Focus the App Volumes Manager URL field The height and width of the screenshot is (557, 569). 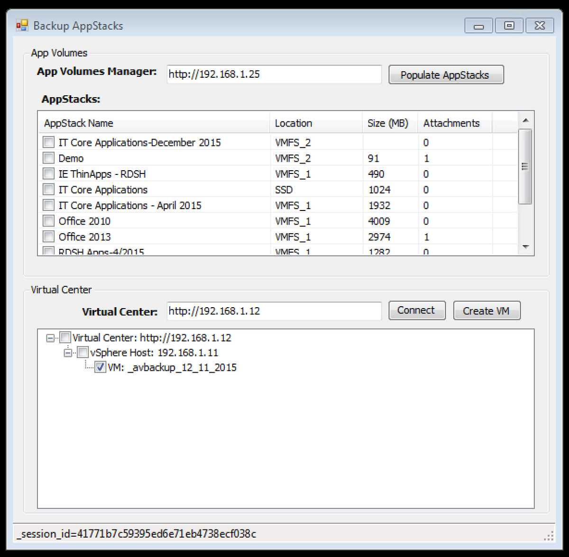click(274, 74)
